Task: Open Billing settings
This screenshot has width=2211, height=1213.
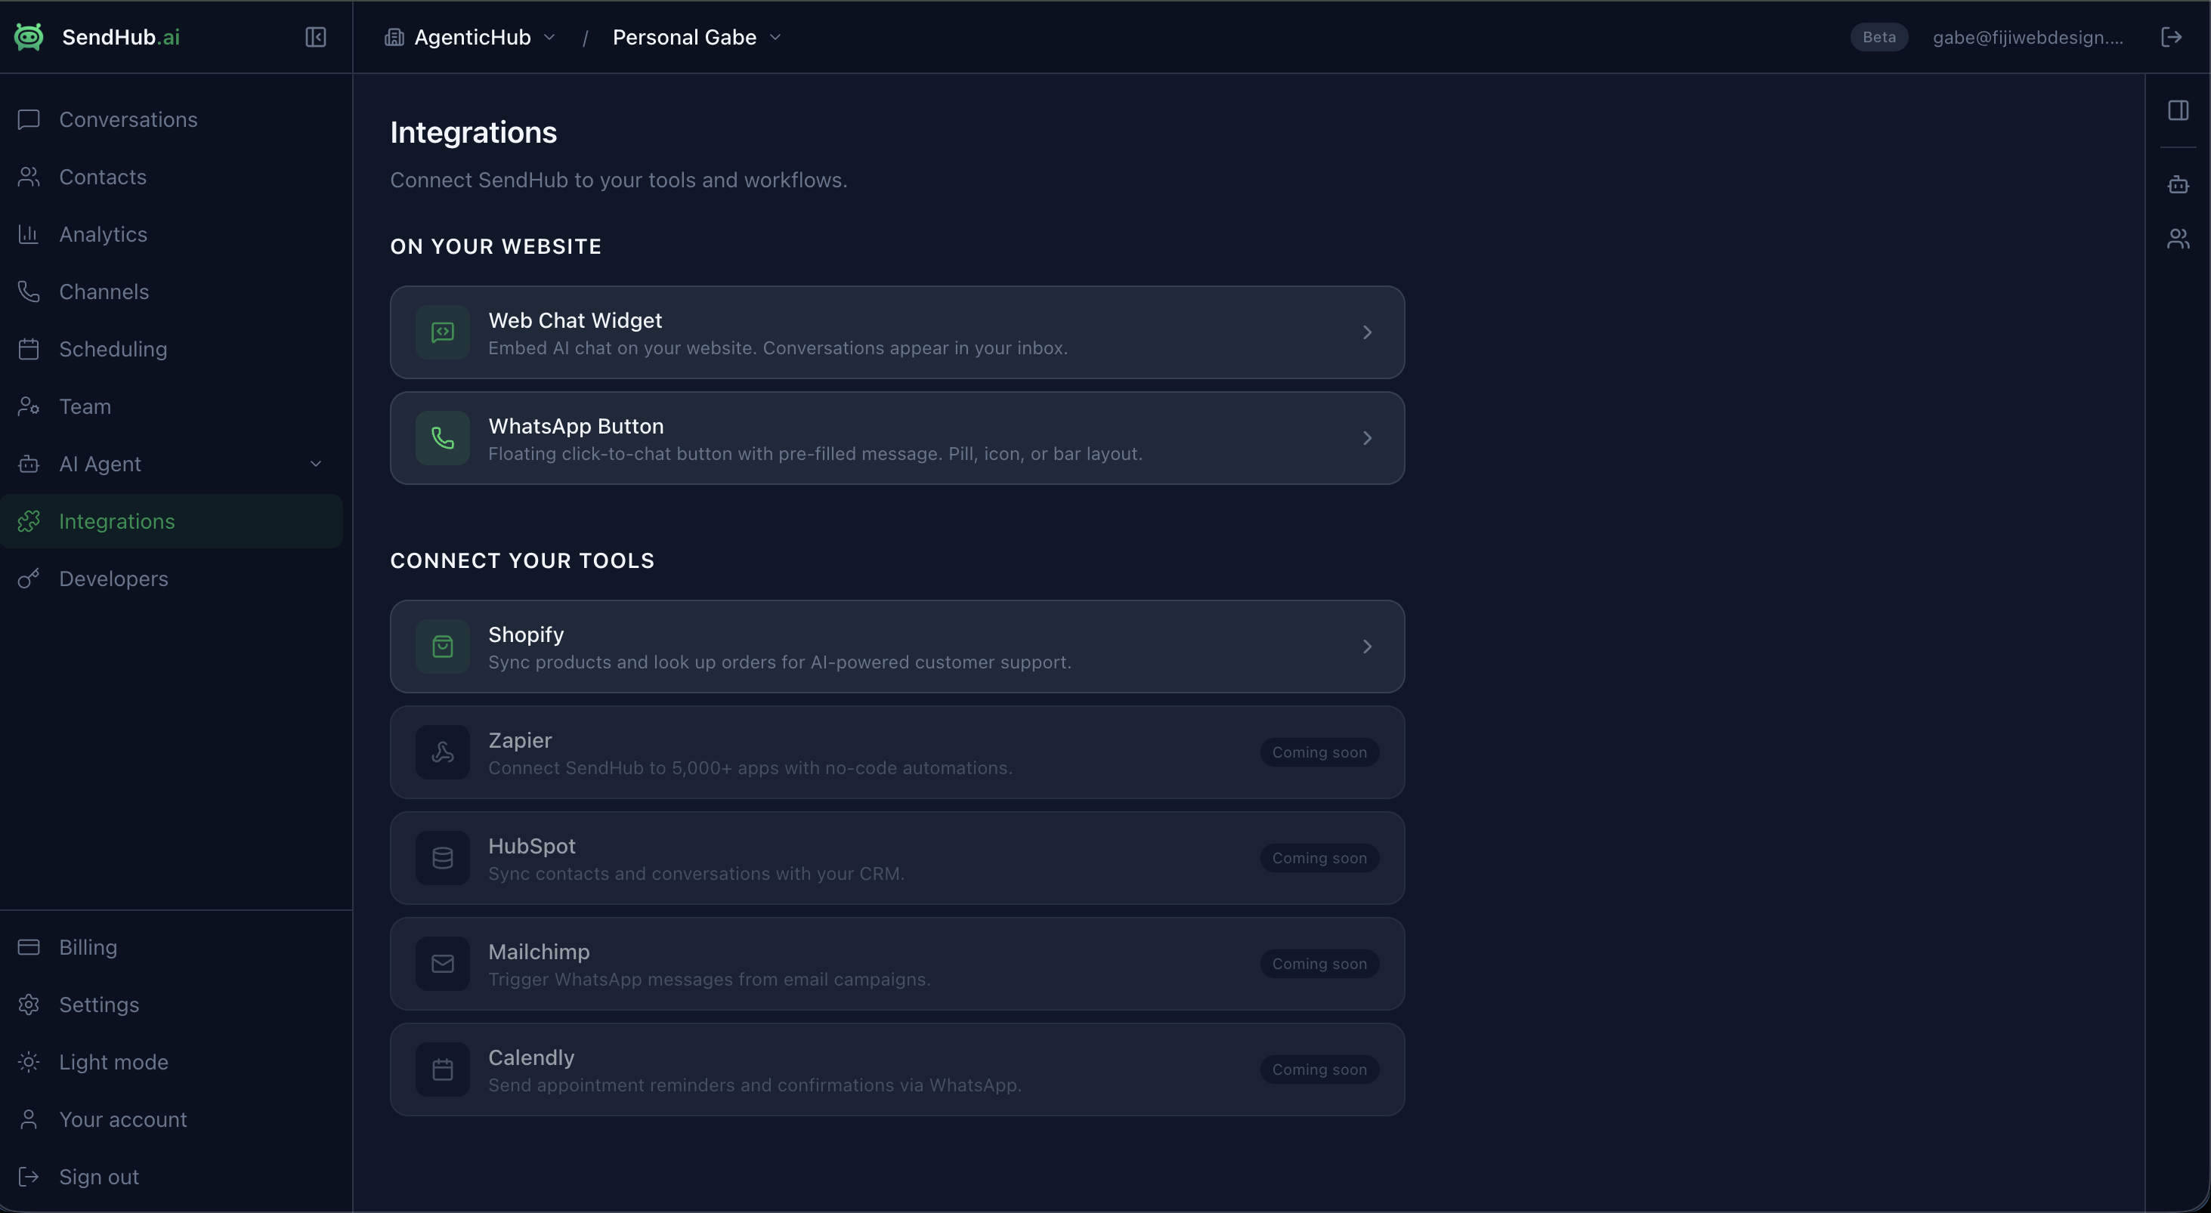Action: click(172, 947)
